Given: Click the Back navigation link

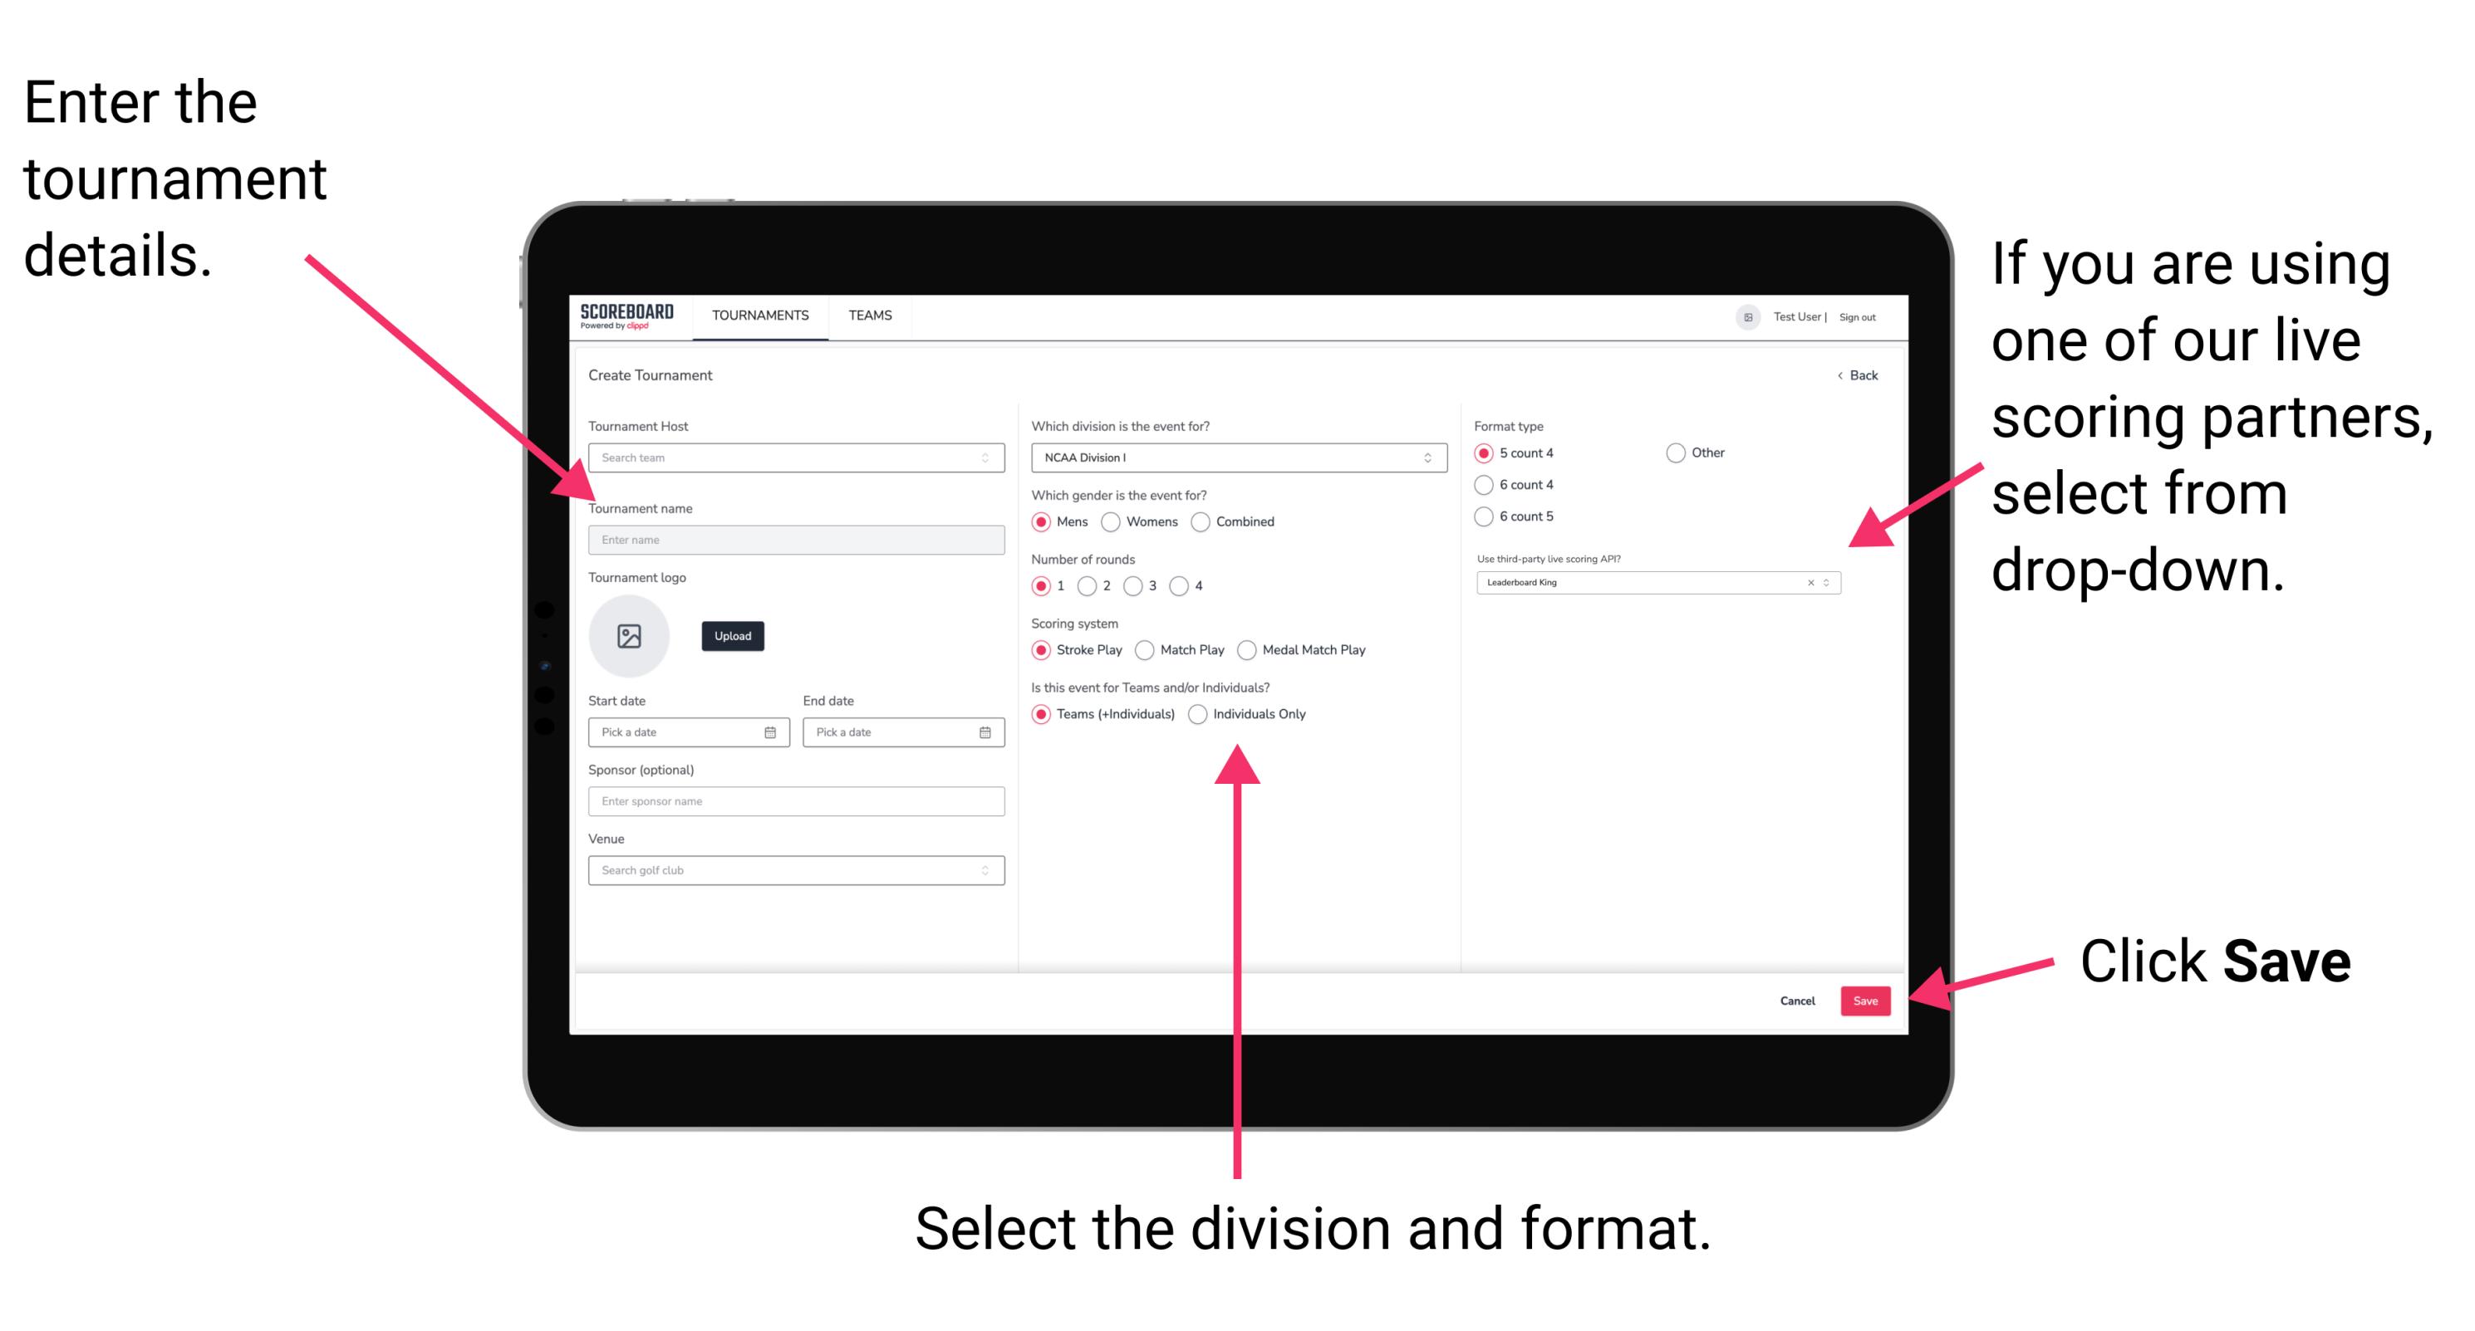Looking at the screenshot, I should [x=1849, y=375].
